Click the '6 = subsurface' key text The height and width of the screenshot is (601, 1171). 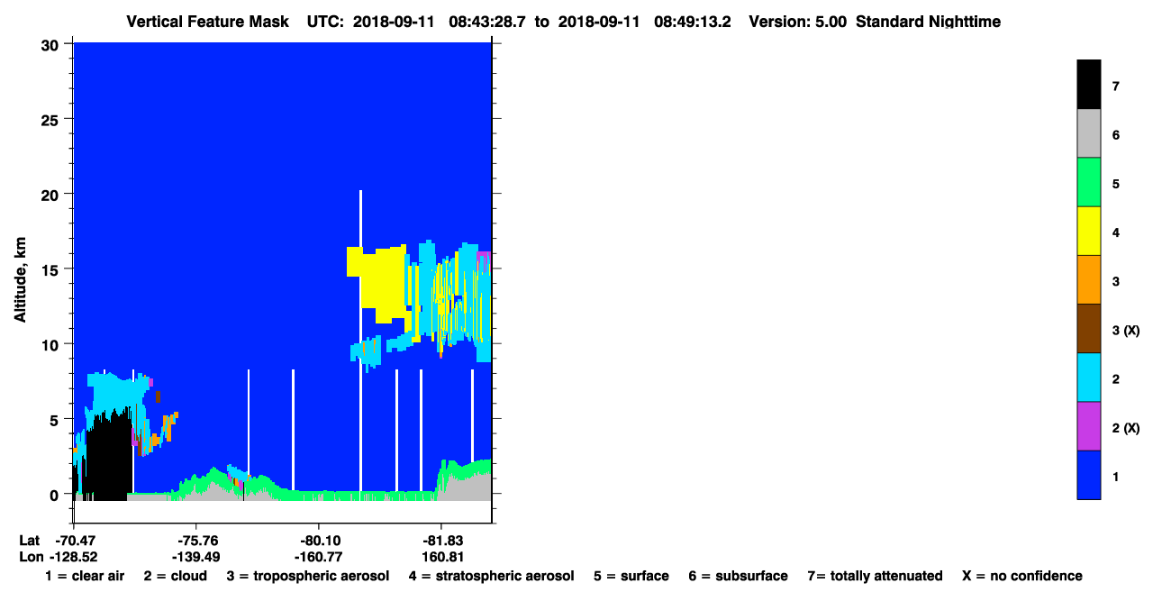click(x=739, y=576)
